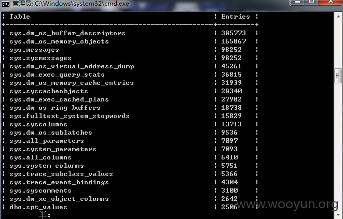Click 'sys.system_columns' table name
Screen dimensions: 343x219
(x=47, y=166)
